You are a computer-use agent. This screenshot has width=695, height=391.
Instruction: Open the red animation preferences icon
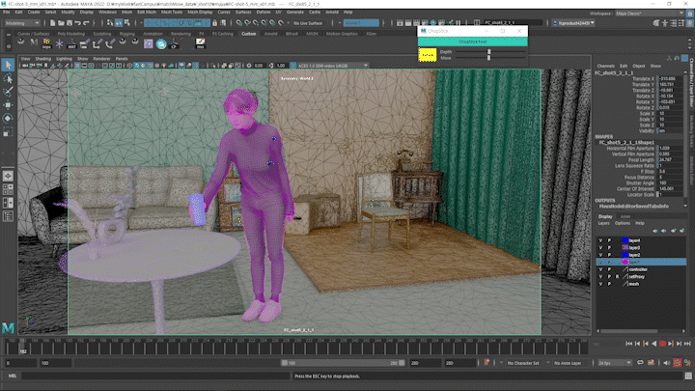[x=678, y=363]
